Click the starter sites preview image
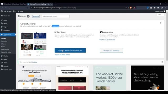168x94 pixels. click(34, 44)
